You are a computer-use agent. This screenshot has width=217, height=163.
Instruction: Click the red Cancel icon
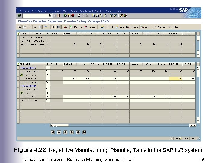73,15
